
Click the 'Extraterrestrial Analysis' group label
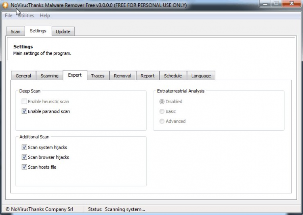(181, 91)
